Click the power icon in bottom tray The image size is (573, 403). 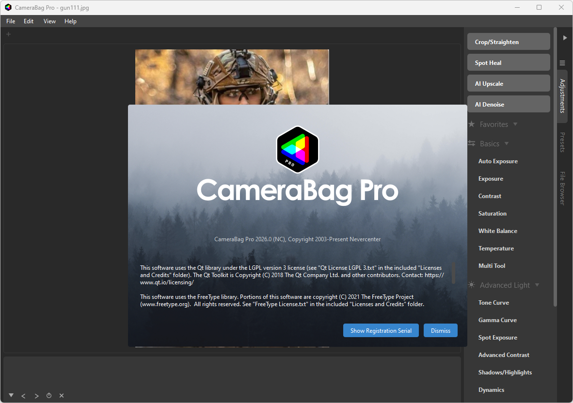tap(49, 395)
